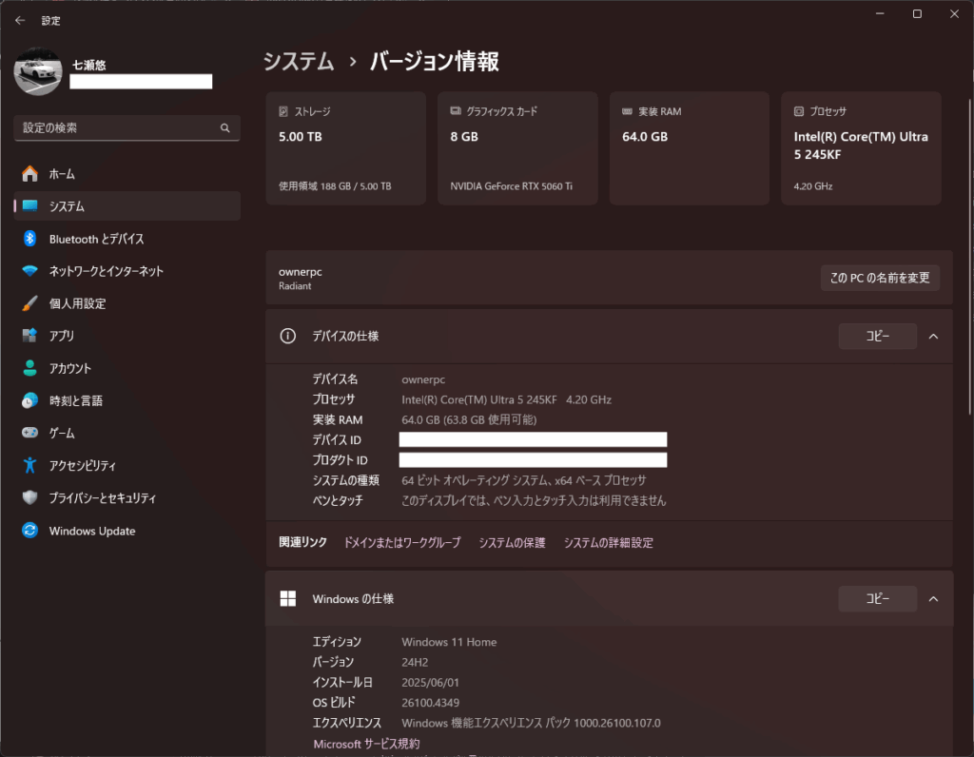974x757 pixels.
Task: Open Bluetooth とデバイス settings
Action: tap(127, 239)
